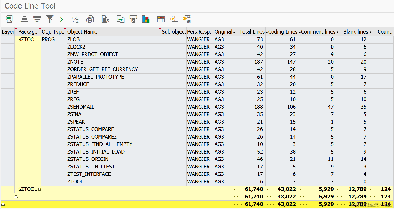Image resolution: width=394 pixels, height=209 pixels.
Task: Collapse the grand total row icon
Action: pyautogui.click(x=3, y=204)
